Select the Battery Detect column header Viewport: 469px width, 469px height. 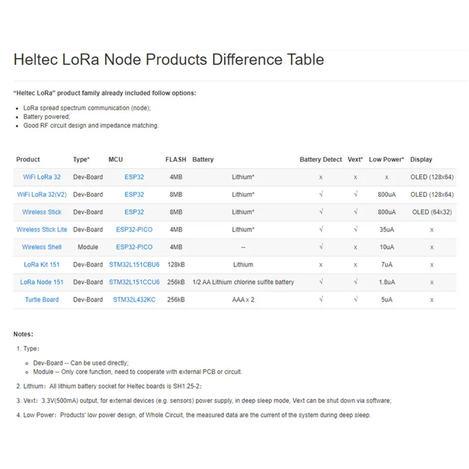click(x=321, y=159)
